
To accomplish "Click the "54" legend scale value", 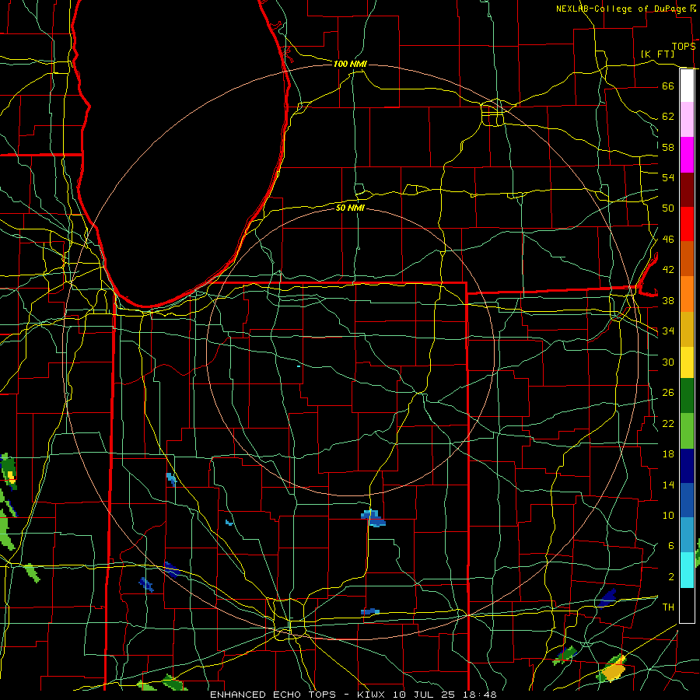I will click(x=668, y=177).
